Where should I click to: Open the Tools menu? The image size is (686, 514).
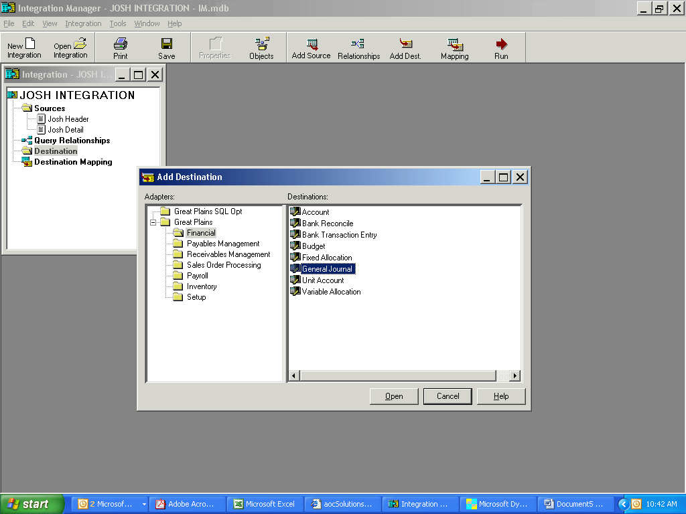pyautogui.click(x=117, y=23)
